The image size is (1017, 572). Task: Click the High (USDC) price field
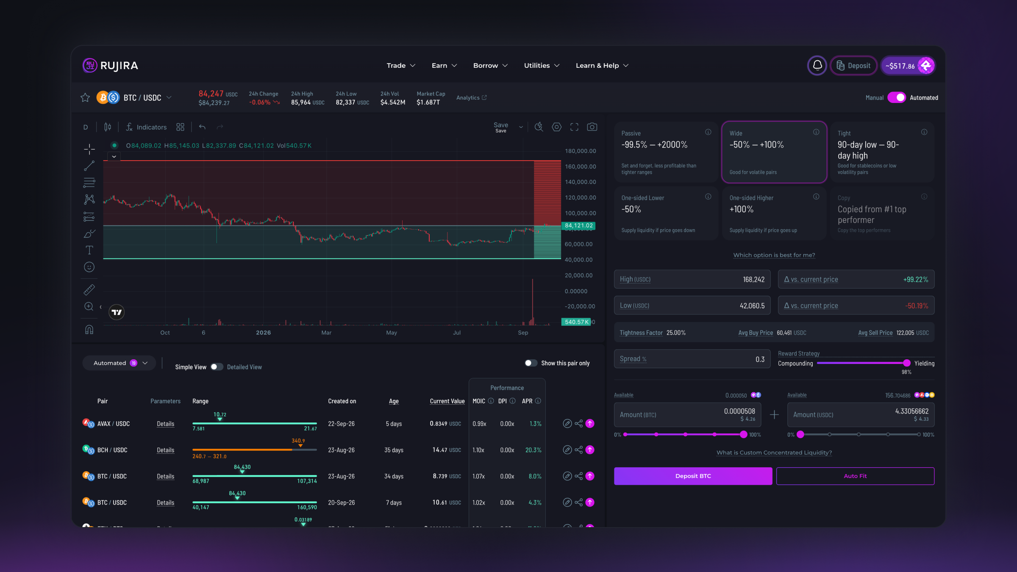point(692,279)
